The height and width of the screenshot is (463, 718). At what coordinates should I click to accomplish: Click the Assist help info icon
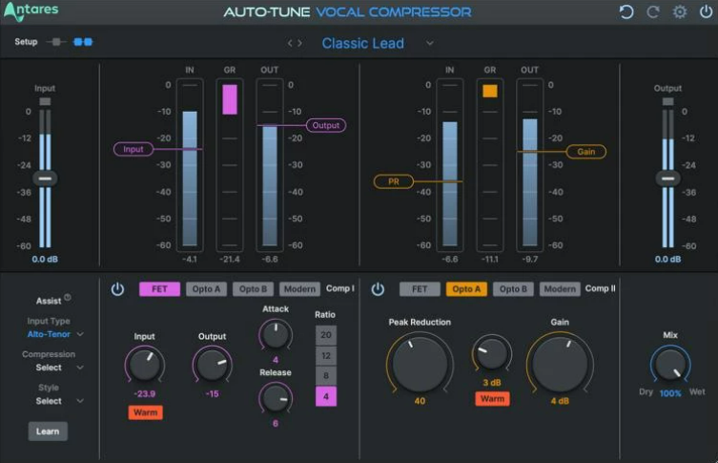(x=68, y=297)
